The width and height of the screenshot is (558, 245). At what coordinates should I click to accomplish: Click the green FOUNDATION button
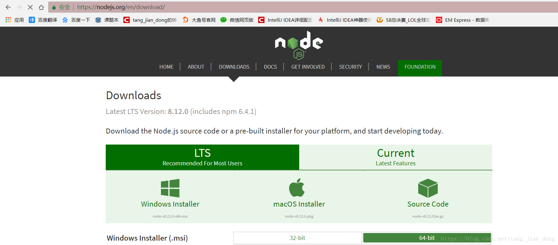pos(420,68)
